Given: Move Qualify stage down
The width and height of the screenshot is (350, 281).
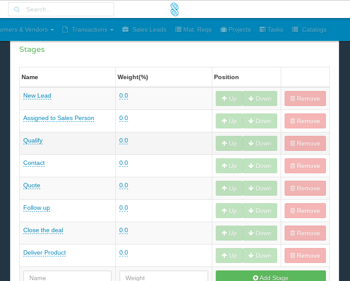Looking at the screenshot, I should coord(260,143).
